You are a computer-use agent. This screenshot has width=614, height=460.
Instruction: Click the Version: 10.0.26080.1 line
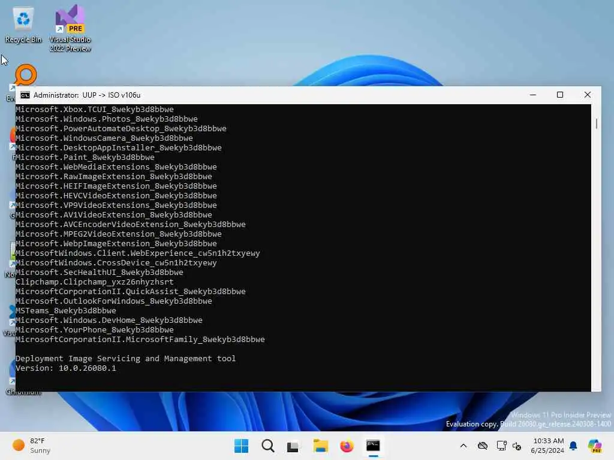pyautogui.click(x=66, y=368)
